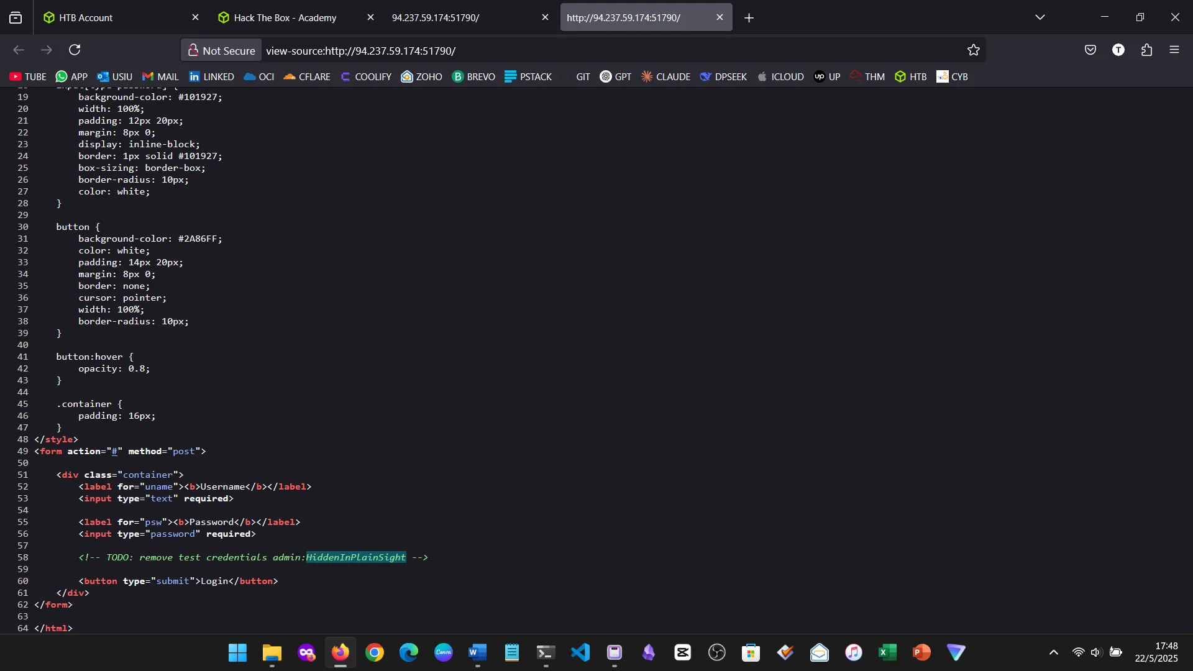This screenshot has height=671, width=1193.
Task: Open Windows Start menu
Action: 237,652
